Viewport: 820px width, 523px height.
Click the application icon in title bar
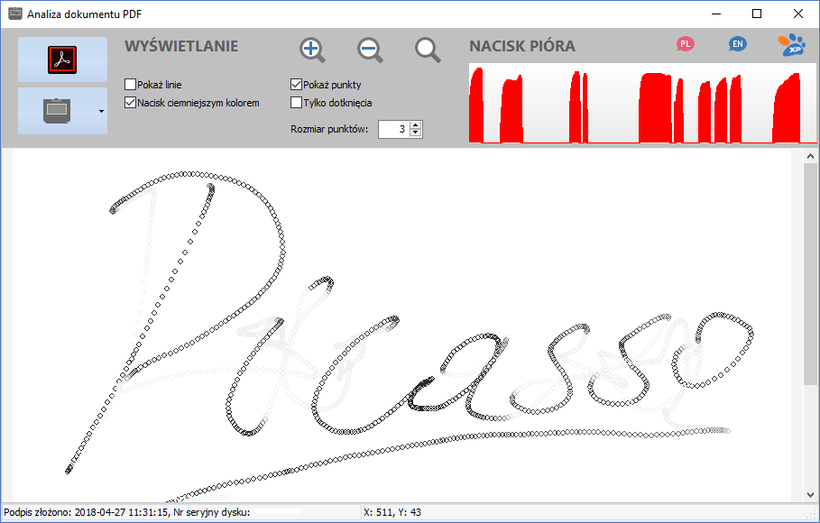pos(15,14)
